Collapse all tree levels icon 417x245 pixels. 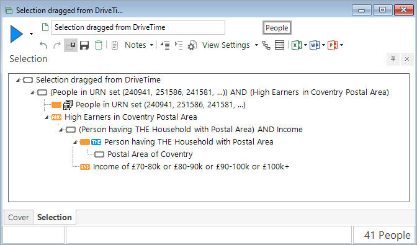[165, 45]
